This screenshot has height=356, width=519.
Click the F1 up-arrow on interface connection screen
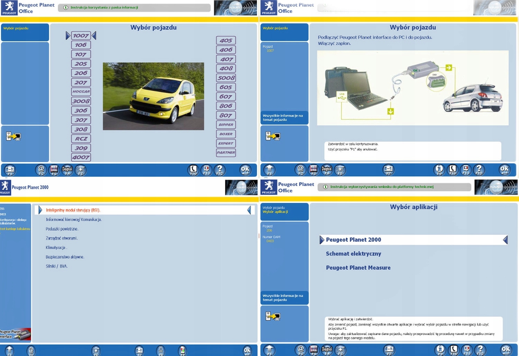pyautogui.click(x=270, y=170)
